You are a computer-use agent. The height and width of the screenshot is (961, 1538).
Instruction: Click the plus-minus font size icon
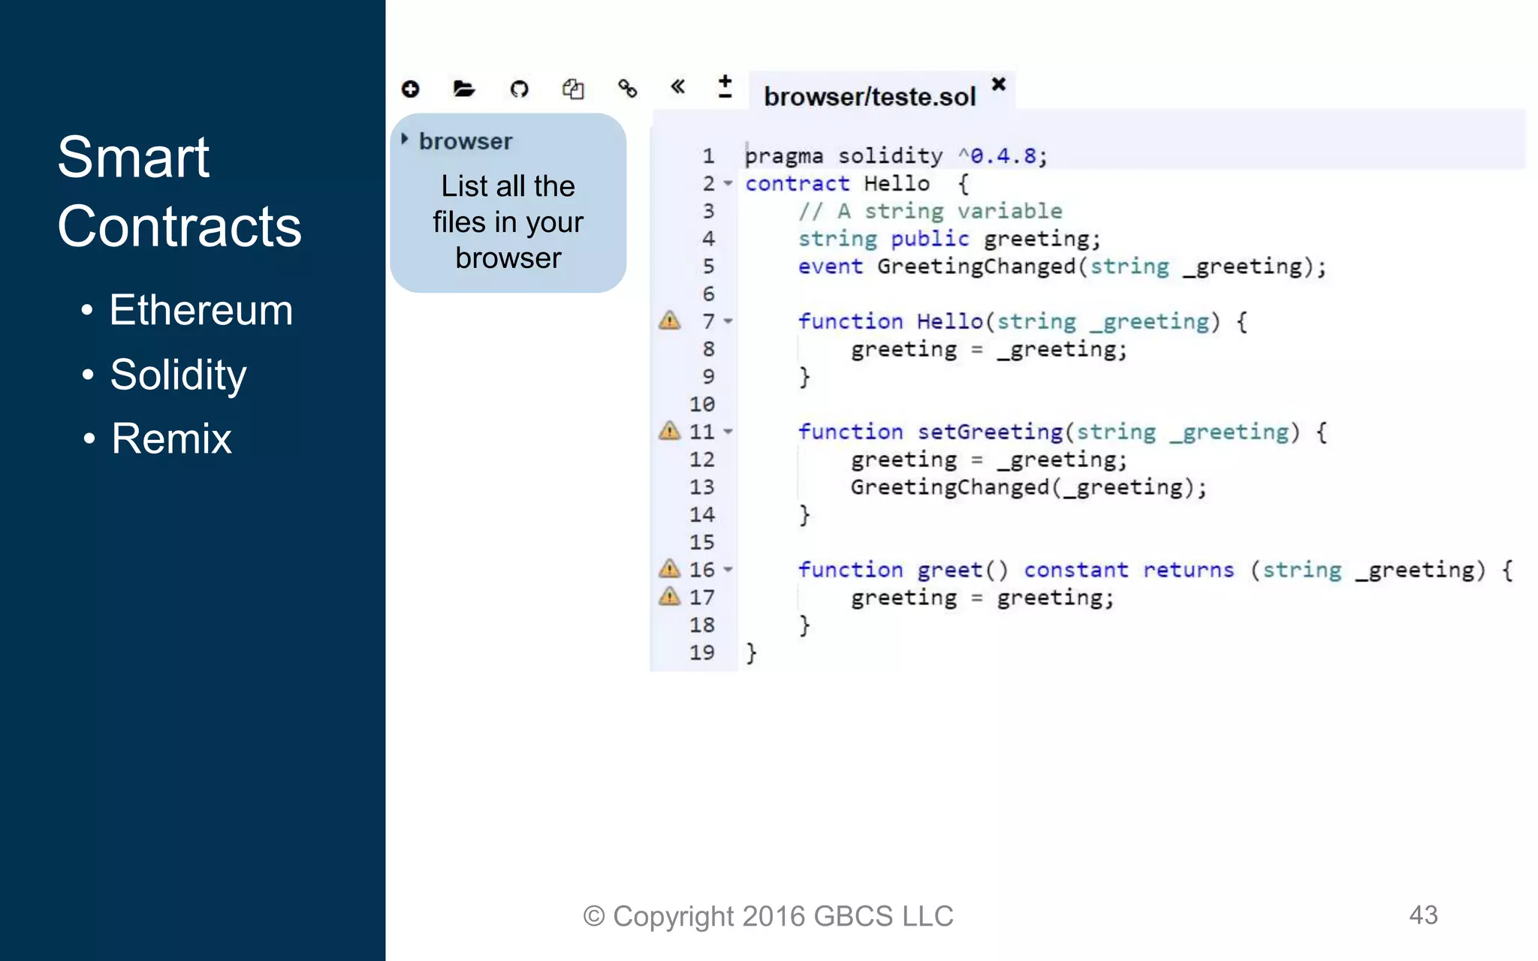pos(725,87)
